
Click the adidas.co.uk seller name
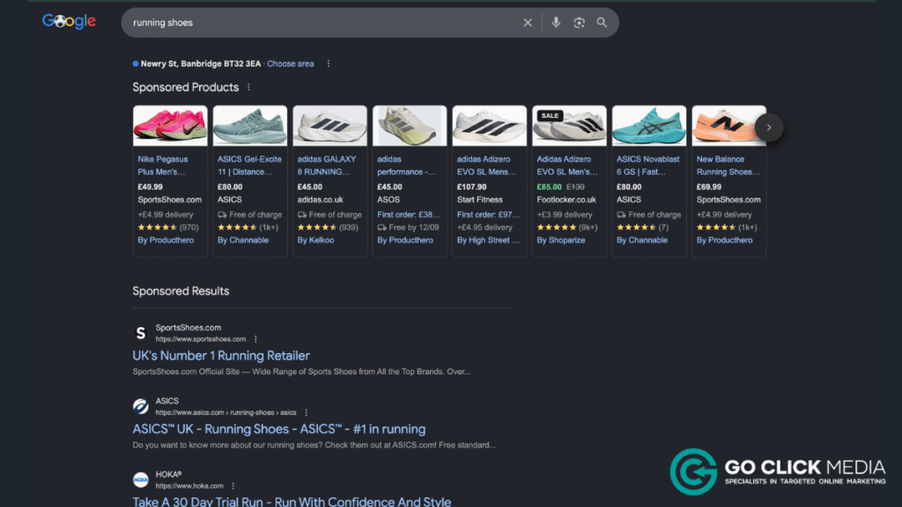pos(320,200)
